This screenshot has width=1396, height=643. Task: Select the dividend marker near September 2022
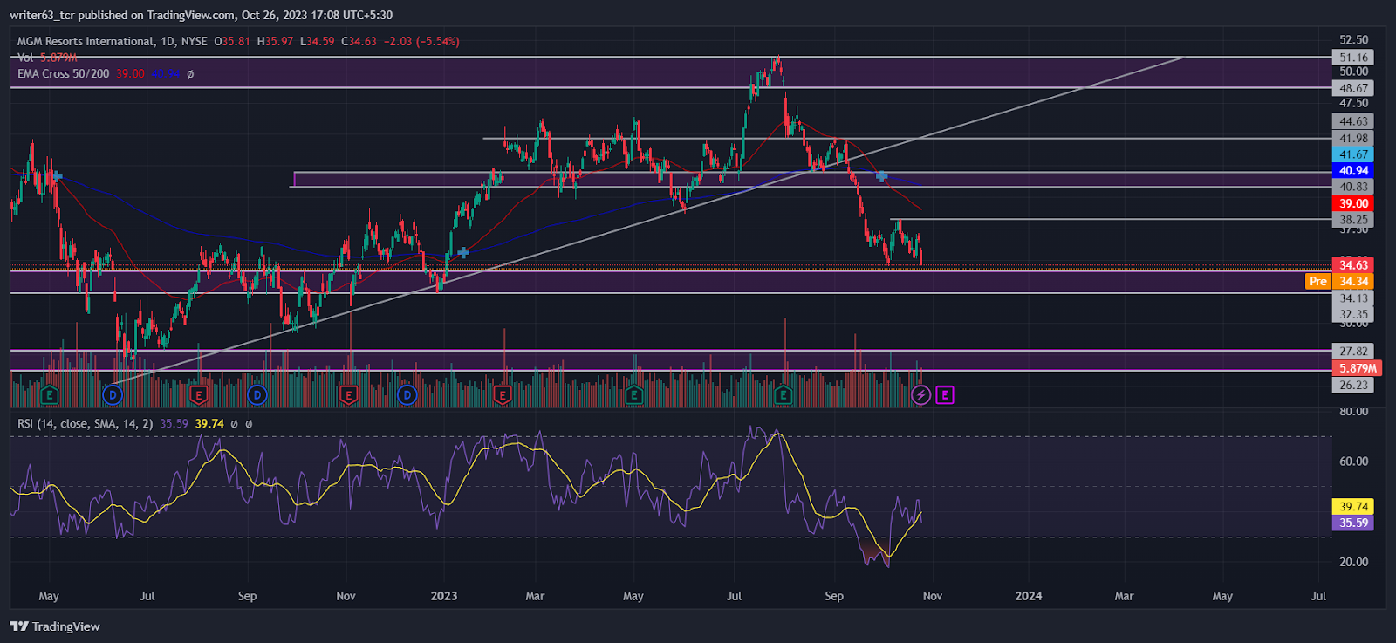click(257, 395)
